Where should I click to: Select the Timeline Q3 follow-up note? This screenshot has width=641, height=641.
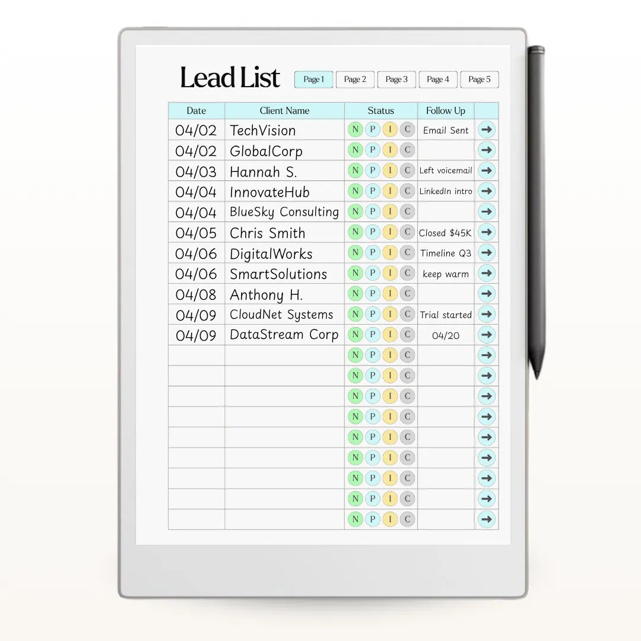point(446,253)
